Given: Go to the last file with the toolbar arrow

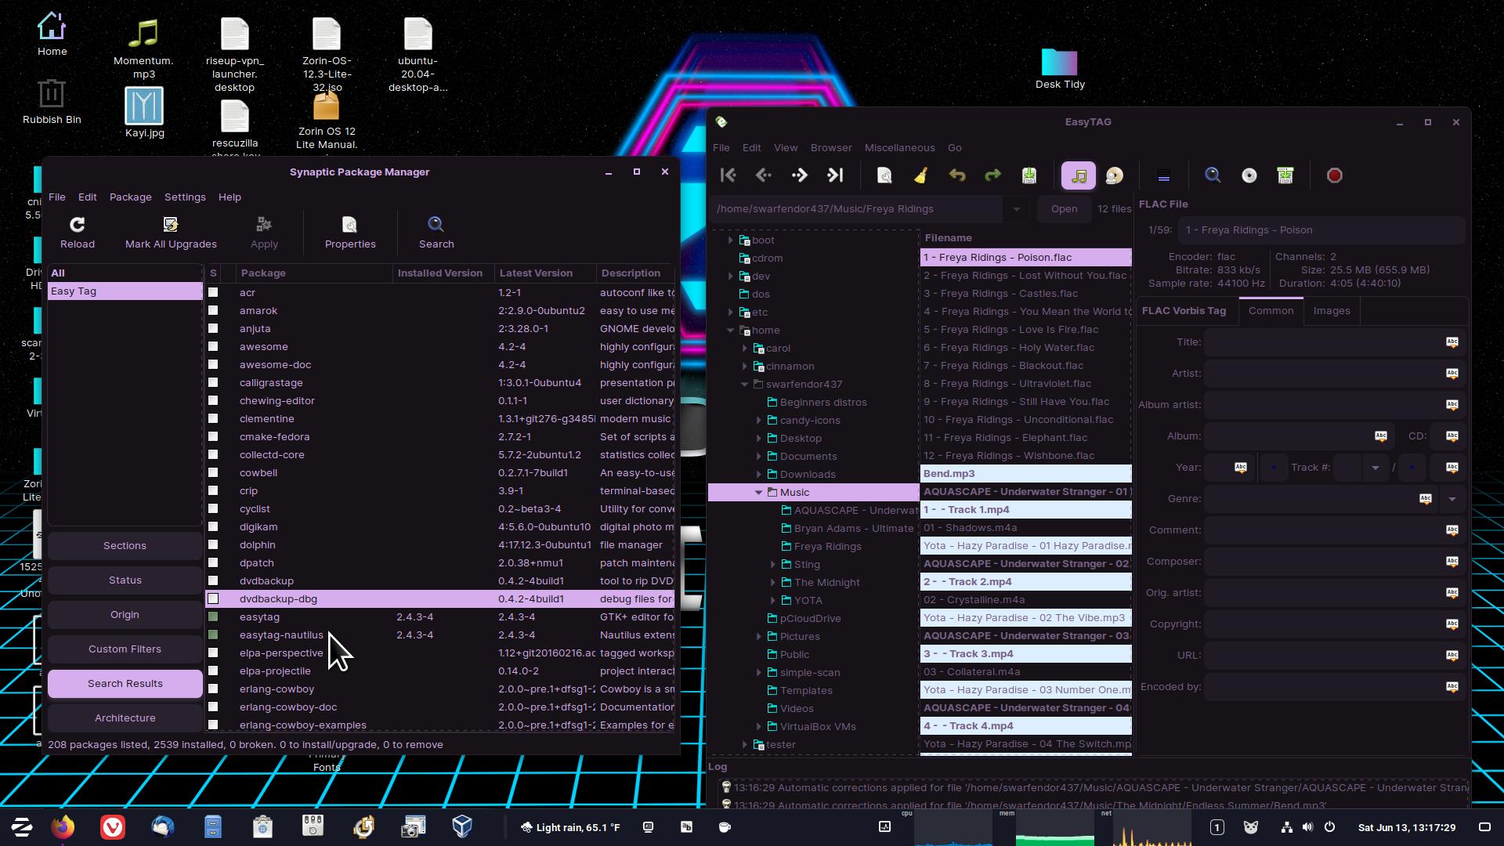Looking at the screenshot, I should [835, 175].
